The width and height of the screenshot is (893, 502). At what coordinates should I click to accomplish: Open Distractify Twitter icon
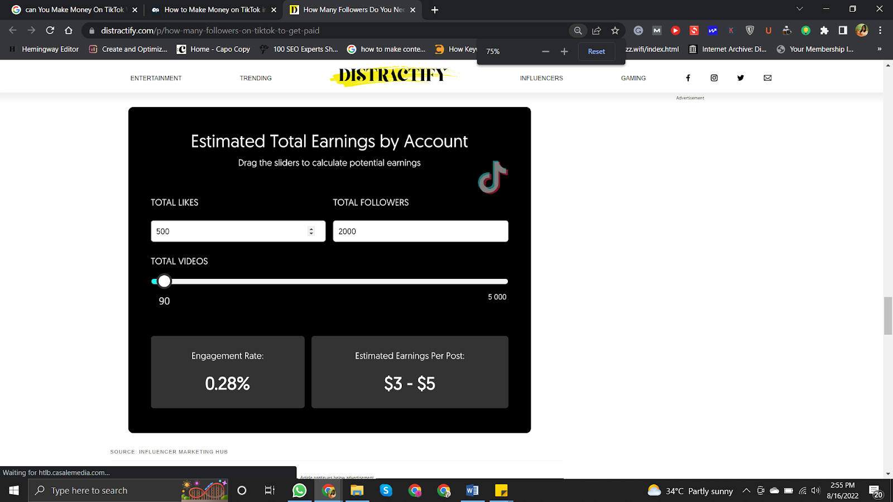coord(741,78)
